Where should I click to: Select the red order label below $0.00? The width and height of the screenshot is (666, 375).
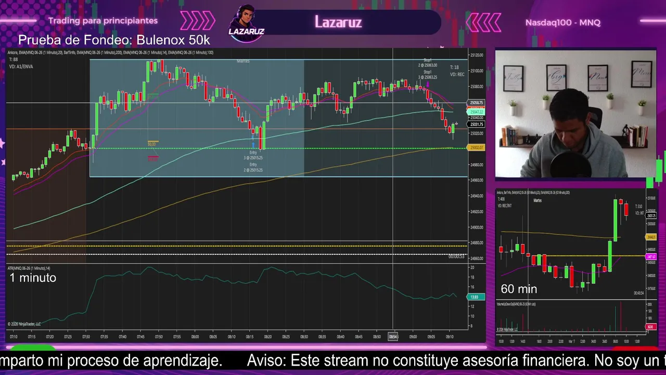pos(152,158)
